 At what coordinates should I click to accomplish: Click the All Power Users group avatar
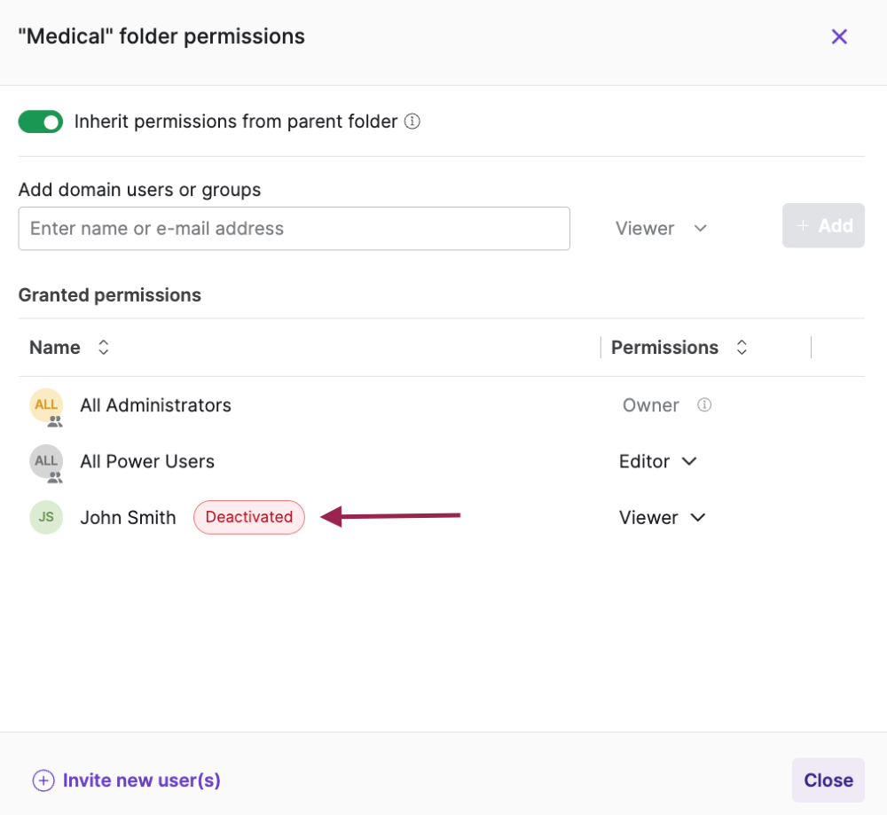46,462
